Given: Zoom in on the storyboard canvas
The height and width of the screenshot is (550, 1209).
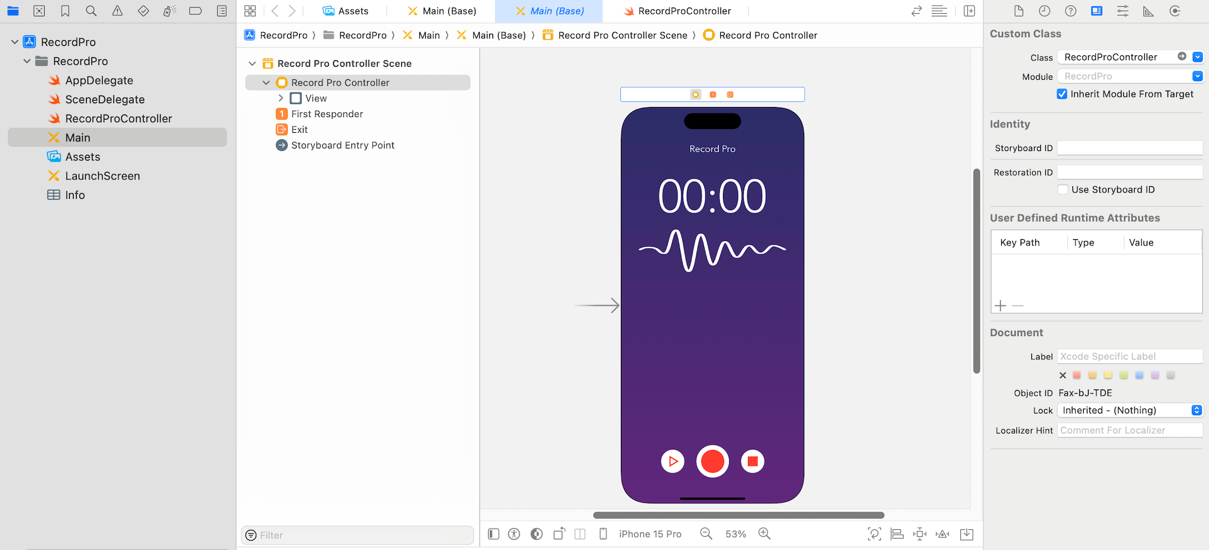Looking at the screenshot, I should 764,534.
